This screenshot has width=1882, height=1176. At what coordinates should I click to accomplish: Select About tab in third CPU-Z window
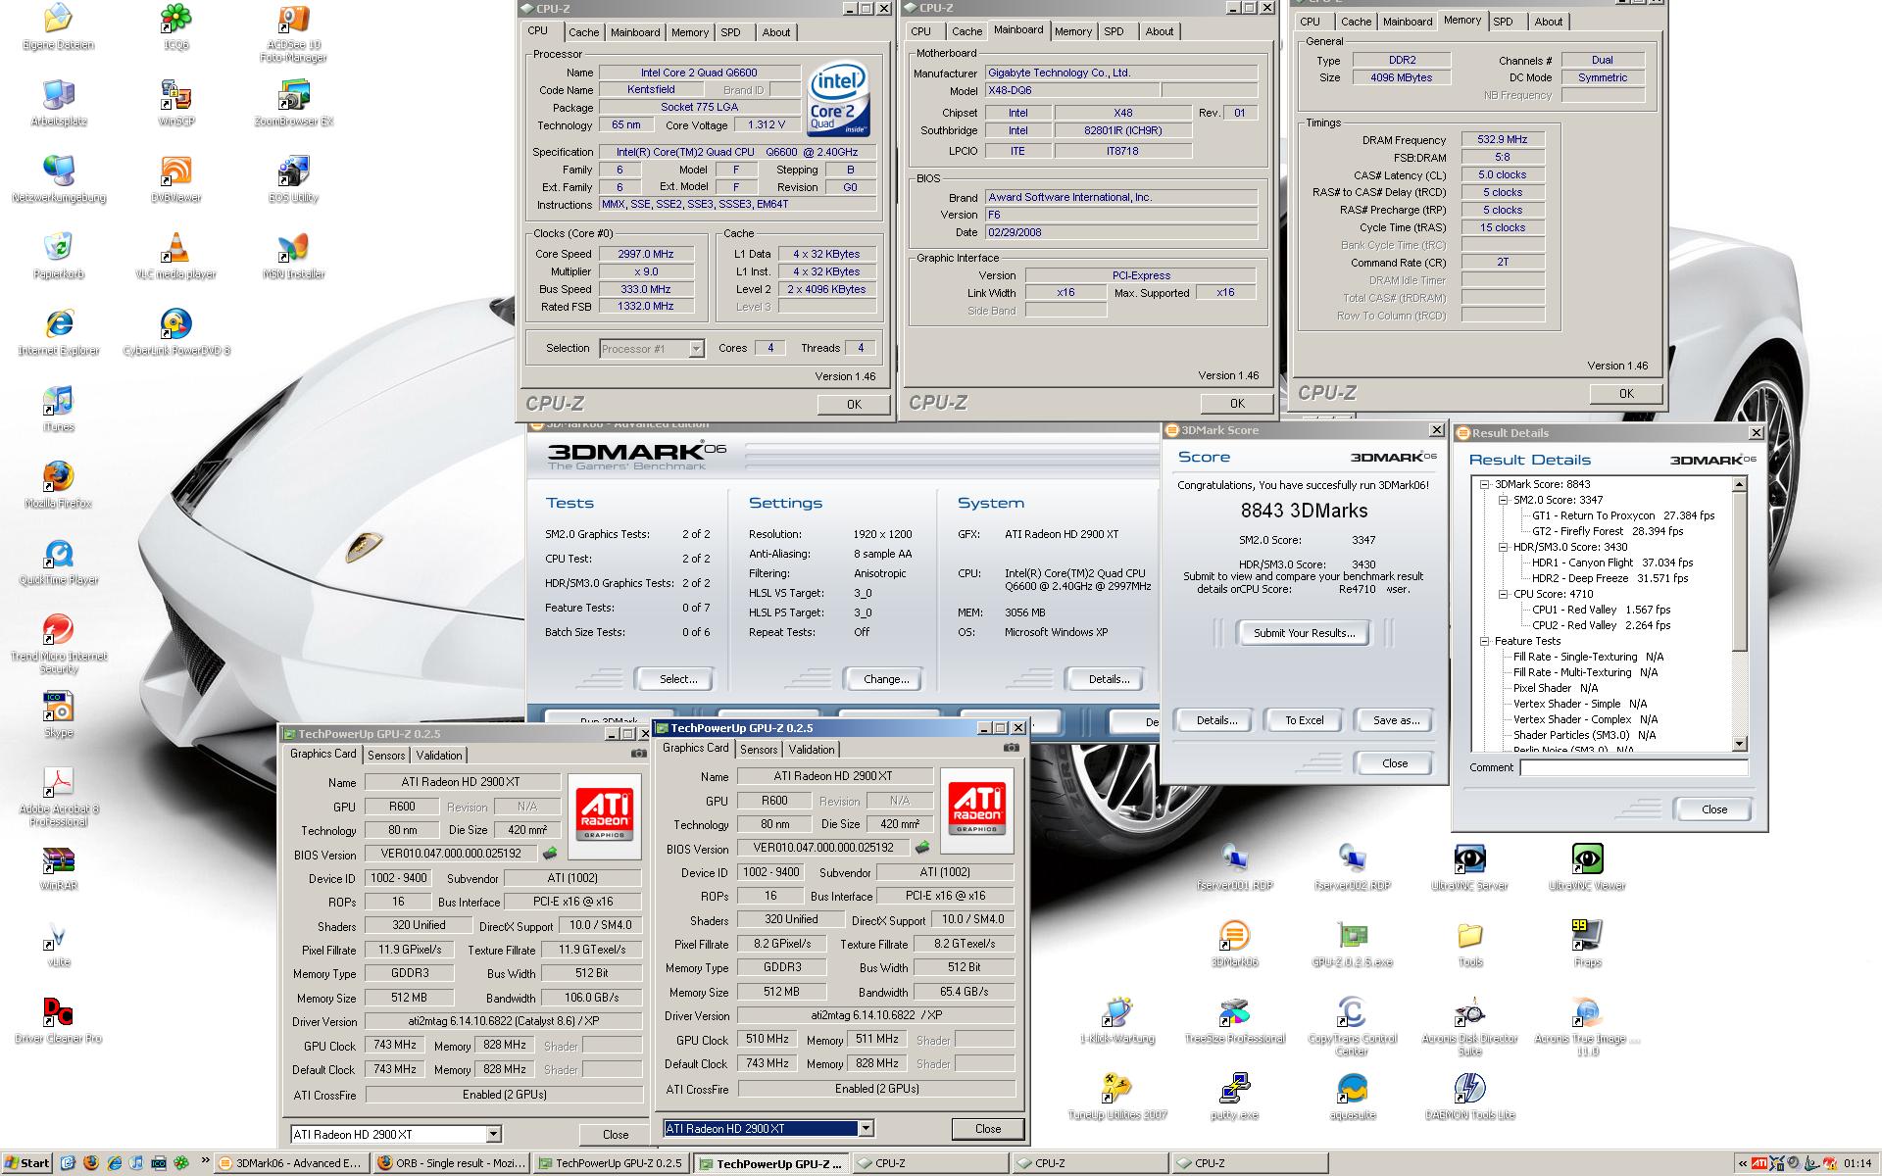(x=1548, y=22)
